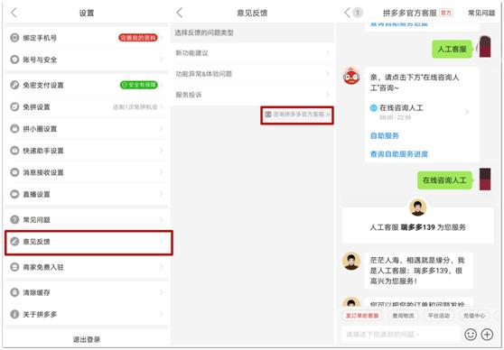Screen dimensions: 504x350
Task: Click the 人工客服 瑞多多139 为您服务 text
Action: [x=418, y=227]
